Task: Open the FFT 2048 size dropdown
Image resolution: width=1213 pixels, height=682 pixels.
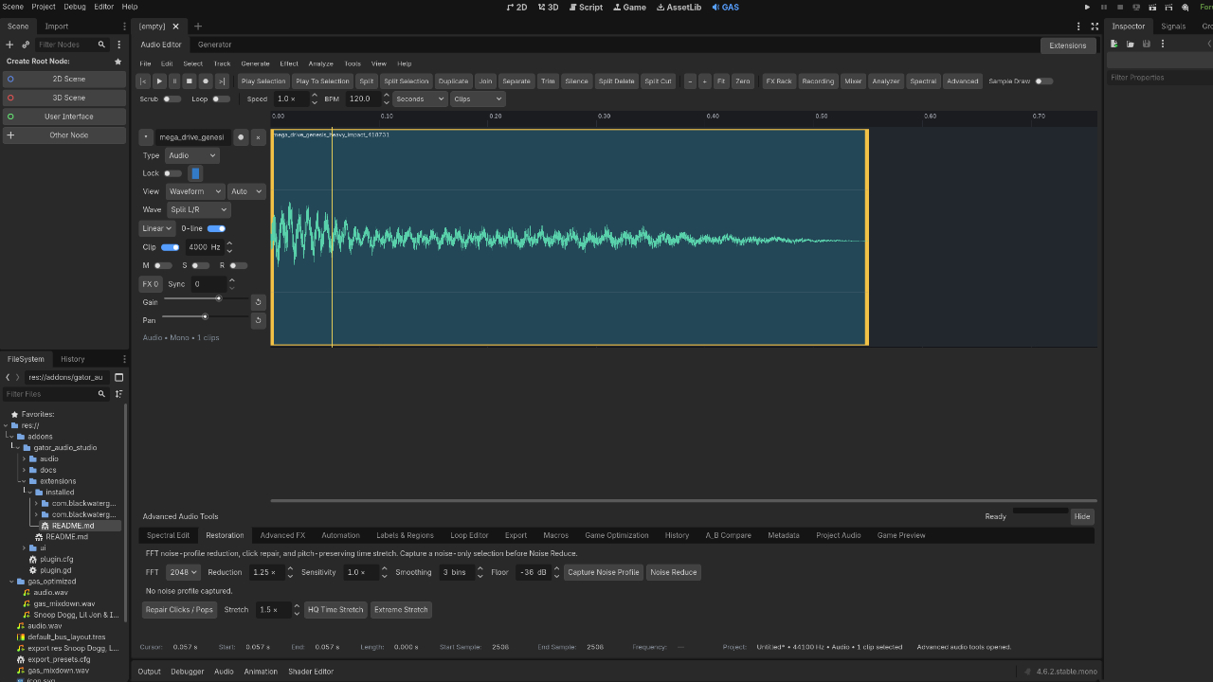Action: [x=183, y=572]
